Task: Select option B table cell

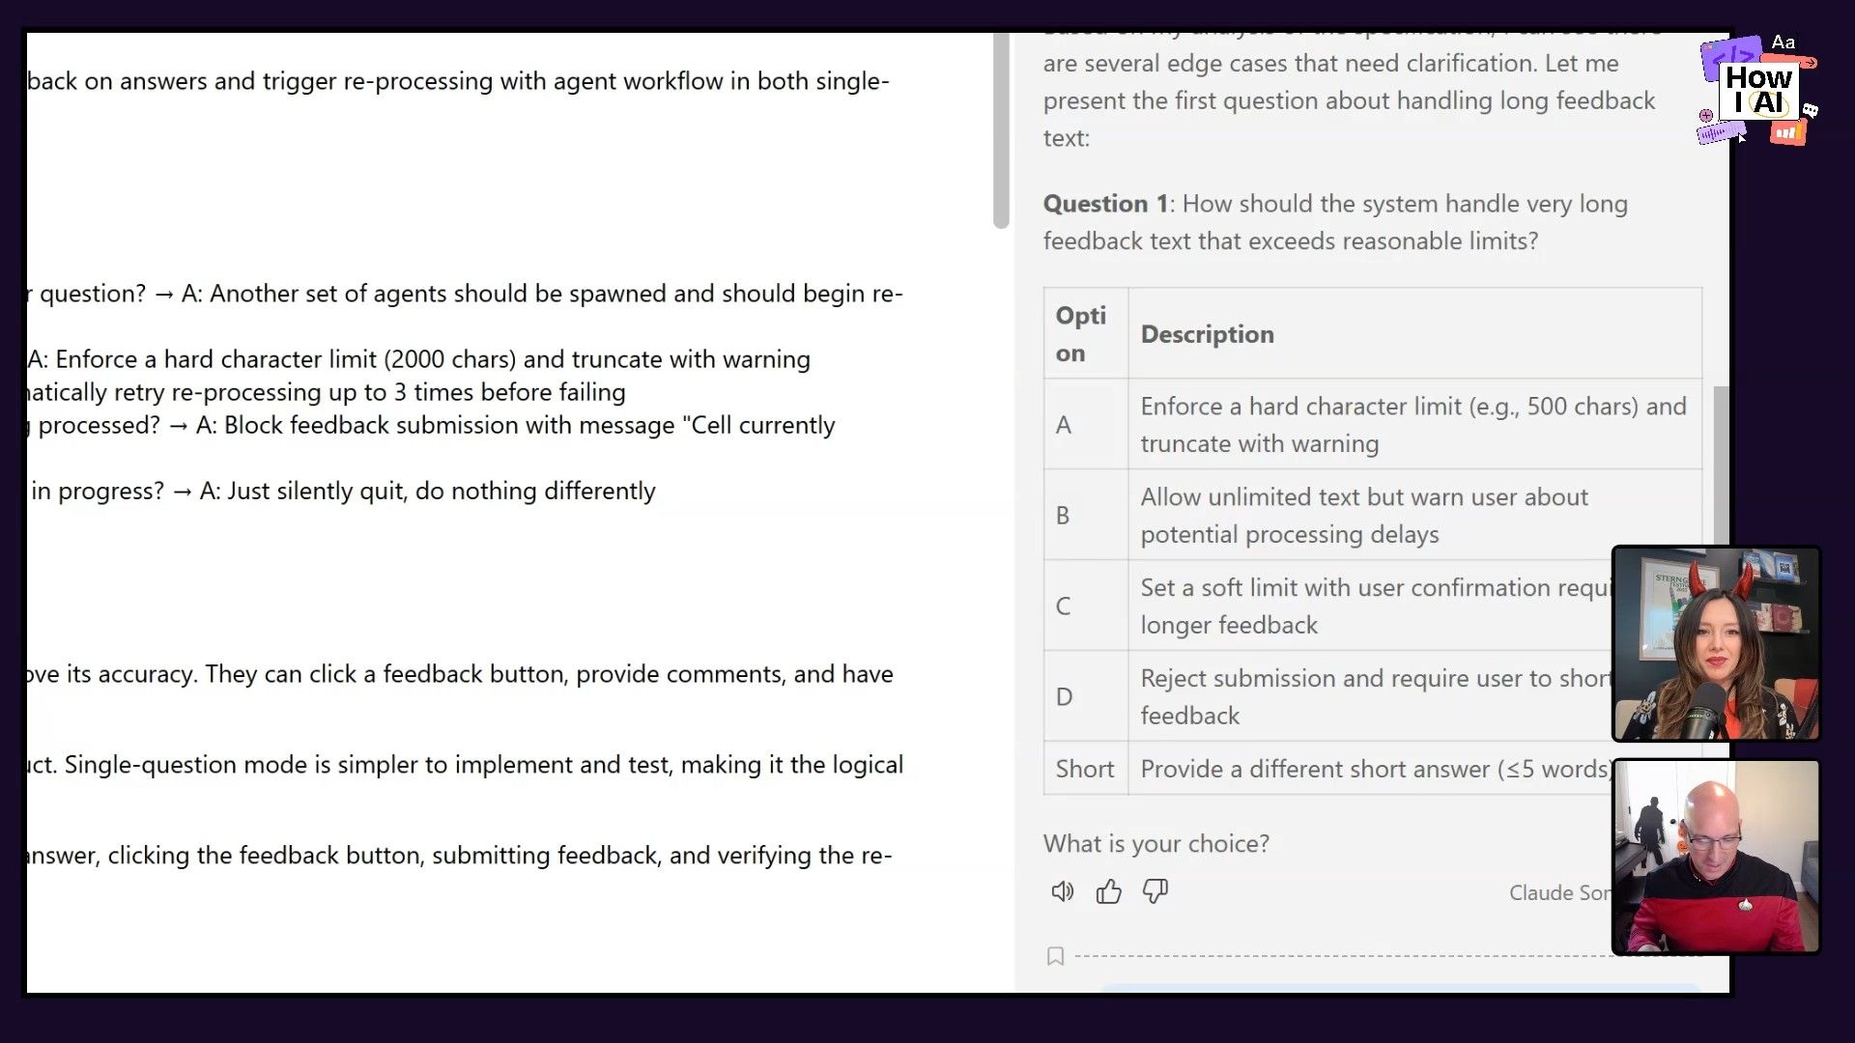Action: click(x=1086, y=515)
